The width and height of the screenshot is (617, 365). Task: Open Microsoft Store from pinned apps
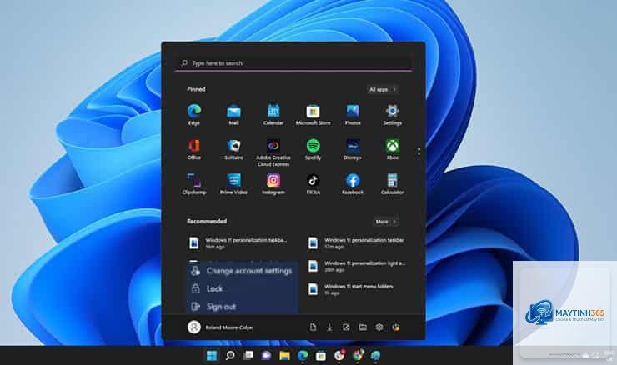click(x=314, y=114)
